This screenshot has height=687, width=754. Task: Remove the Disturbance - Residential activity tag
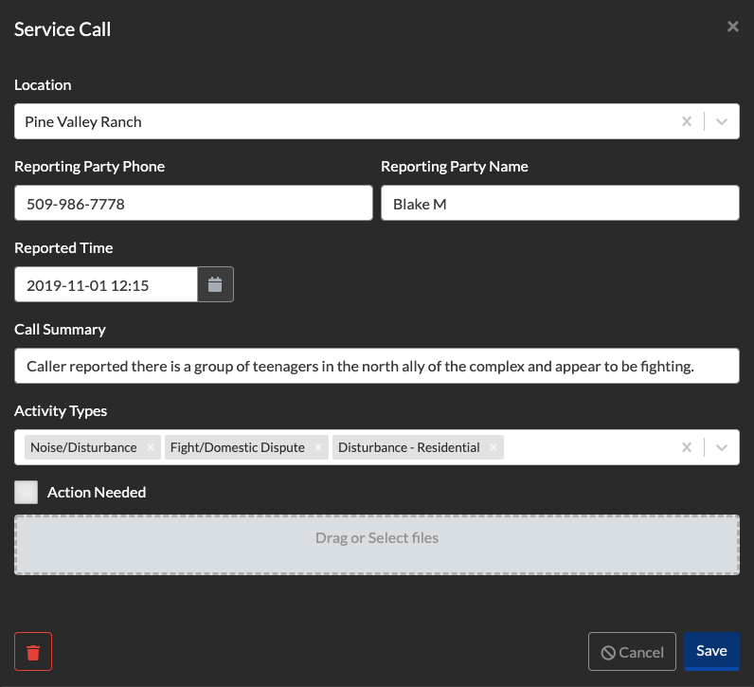coord(494,447)
